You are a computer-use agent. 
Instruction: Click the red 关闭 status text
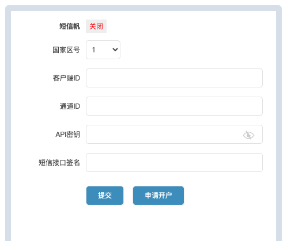click(x=96, y=26)
